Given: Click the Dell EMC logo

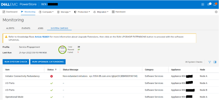Looking at the screenshot, I should click(x=9, y=4).
